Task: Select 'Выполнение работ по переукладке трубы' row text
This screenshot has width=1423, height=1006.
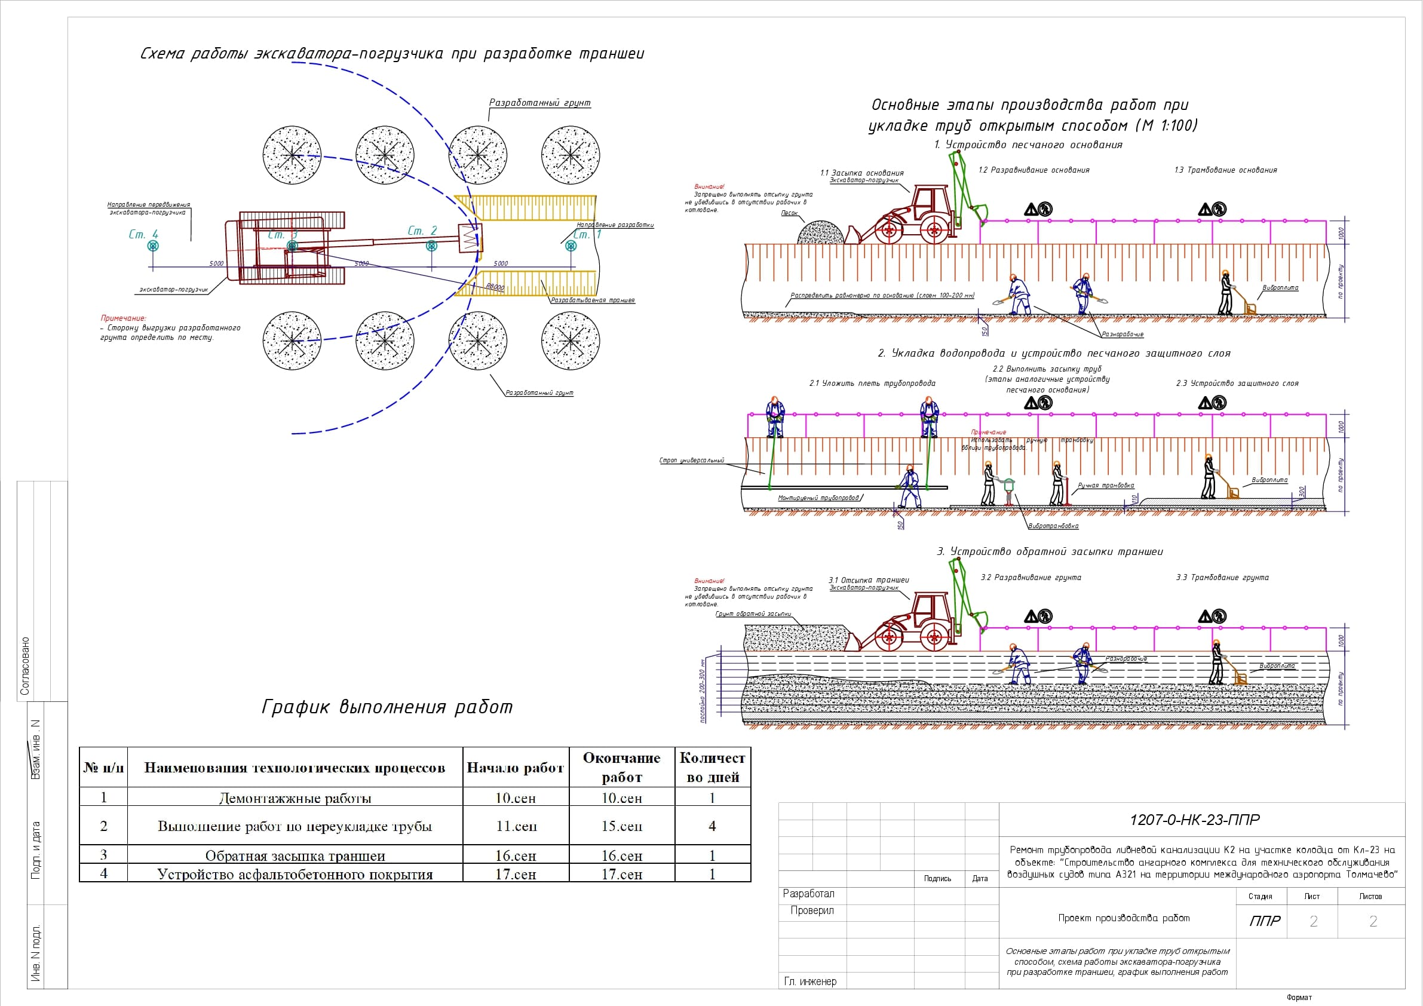Action: click(x=295, y=826)
